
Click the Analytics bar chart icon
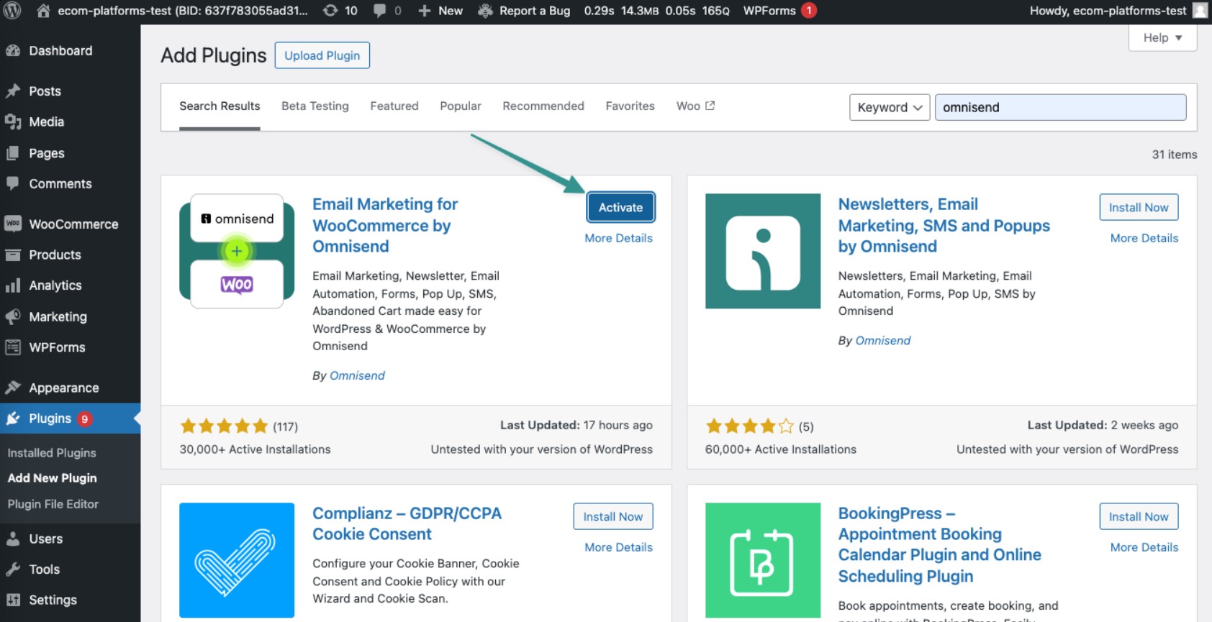pyautogui.click(x=13, y=285)
